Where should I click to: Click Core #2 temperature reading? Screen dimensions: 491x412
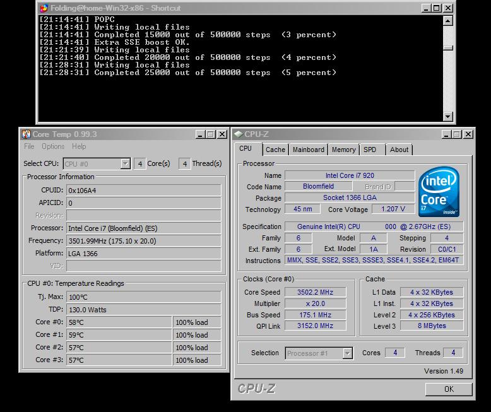(x=119, y=347)
